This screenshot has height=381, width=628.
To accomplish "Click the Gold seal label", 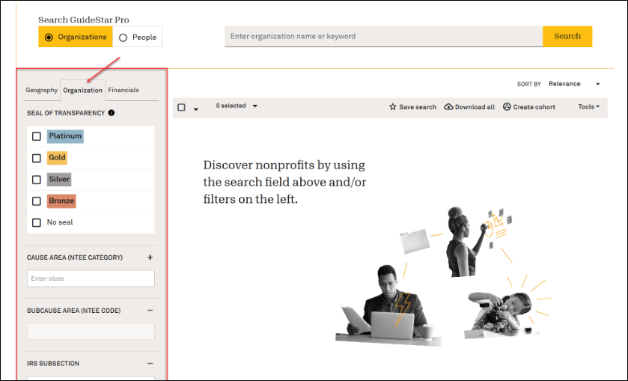I will coord(57,158).
